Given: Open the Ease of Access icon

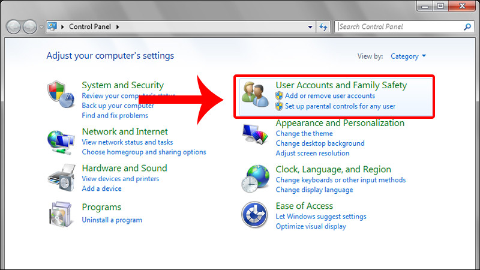Looking at the screenshot, I should [254, 215].
